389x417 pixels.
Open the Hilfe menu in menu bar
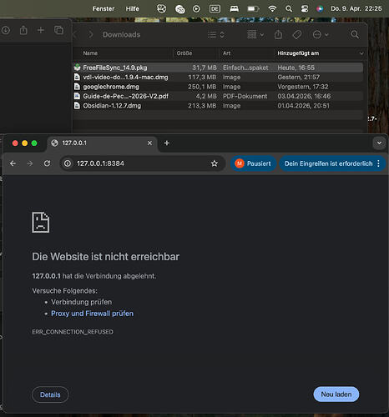tap(132, 9)
